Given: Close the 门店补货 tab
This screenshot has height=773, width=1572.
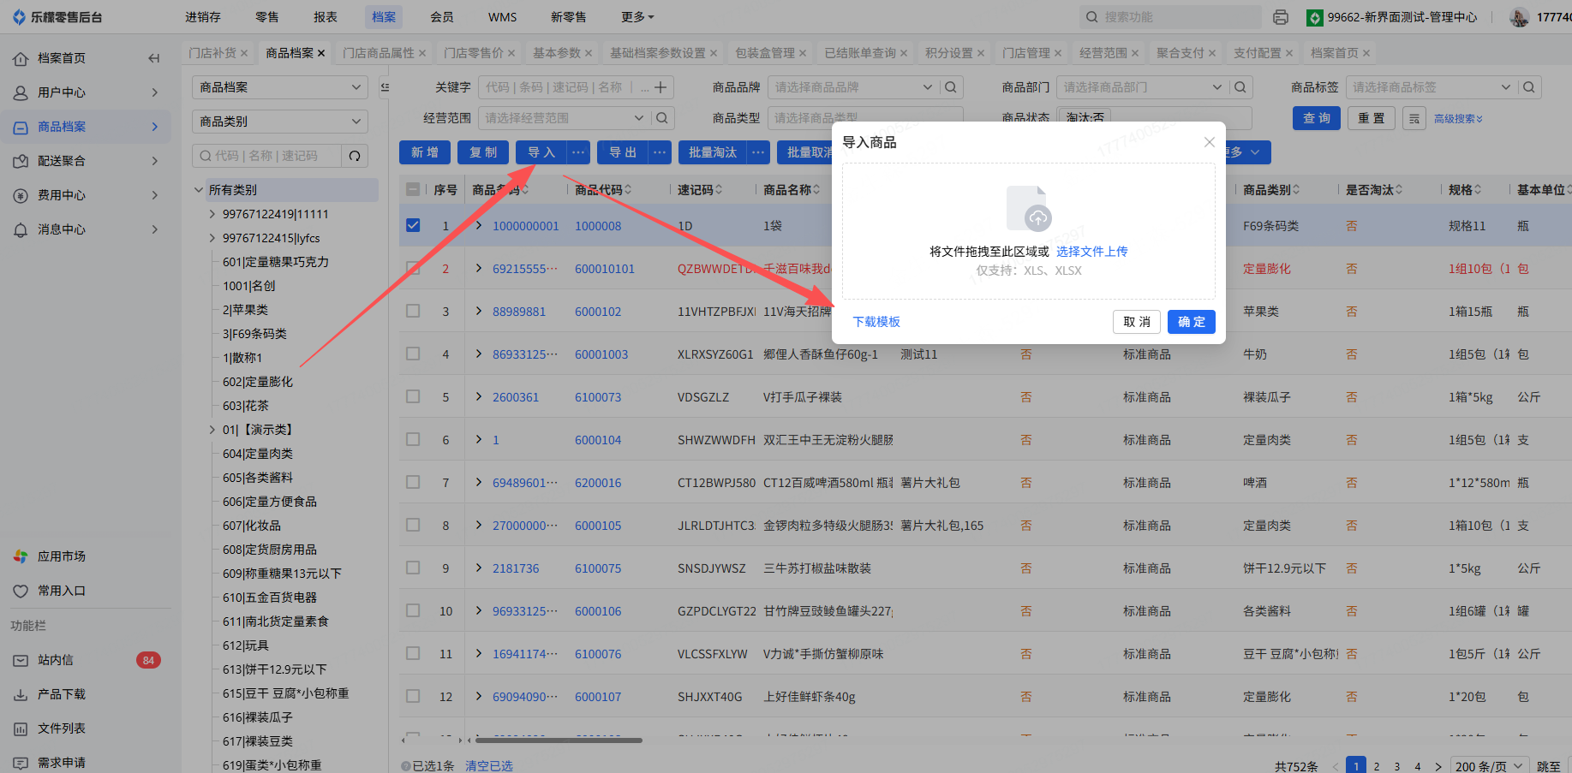Looking at the screenshot, I should click(244, 53).
